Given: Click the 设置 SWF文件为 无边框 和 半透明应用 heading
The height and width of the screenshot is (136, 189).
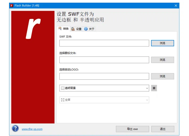Looking at the screenshot, I should [x=80, y=17].
